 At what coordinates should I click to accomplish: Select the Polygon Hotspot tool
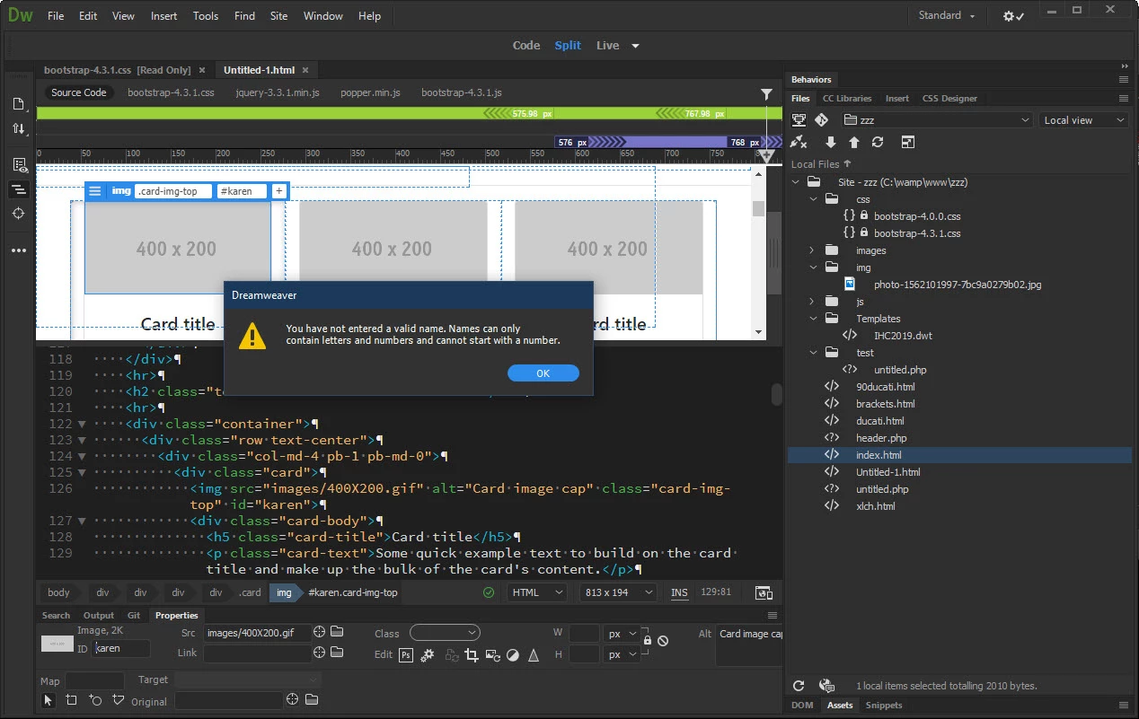click(119, 699)
